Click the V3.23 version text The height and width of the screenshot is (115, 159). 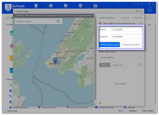(121, 111)
